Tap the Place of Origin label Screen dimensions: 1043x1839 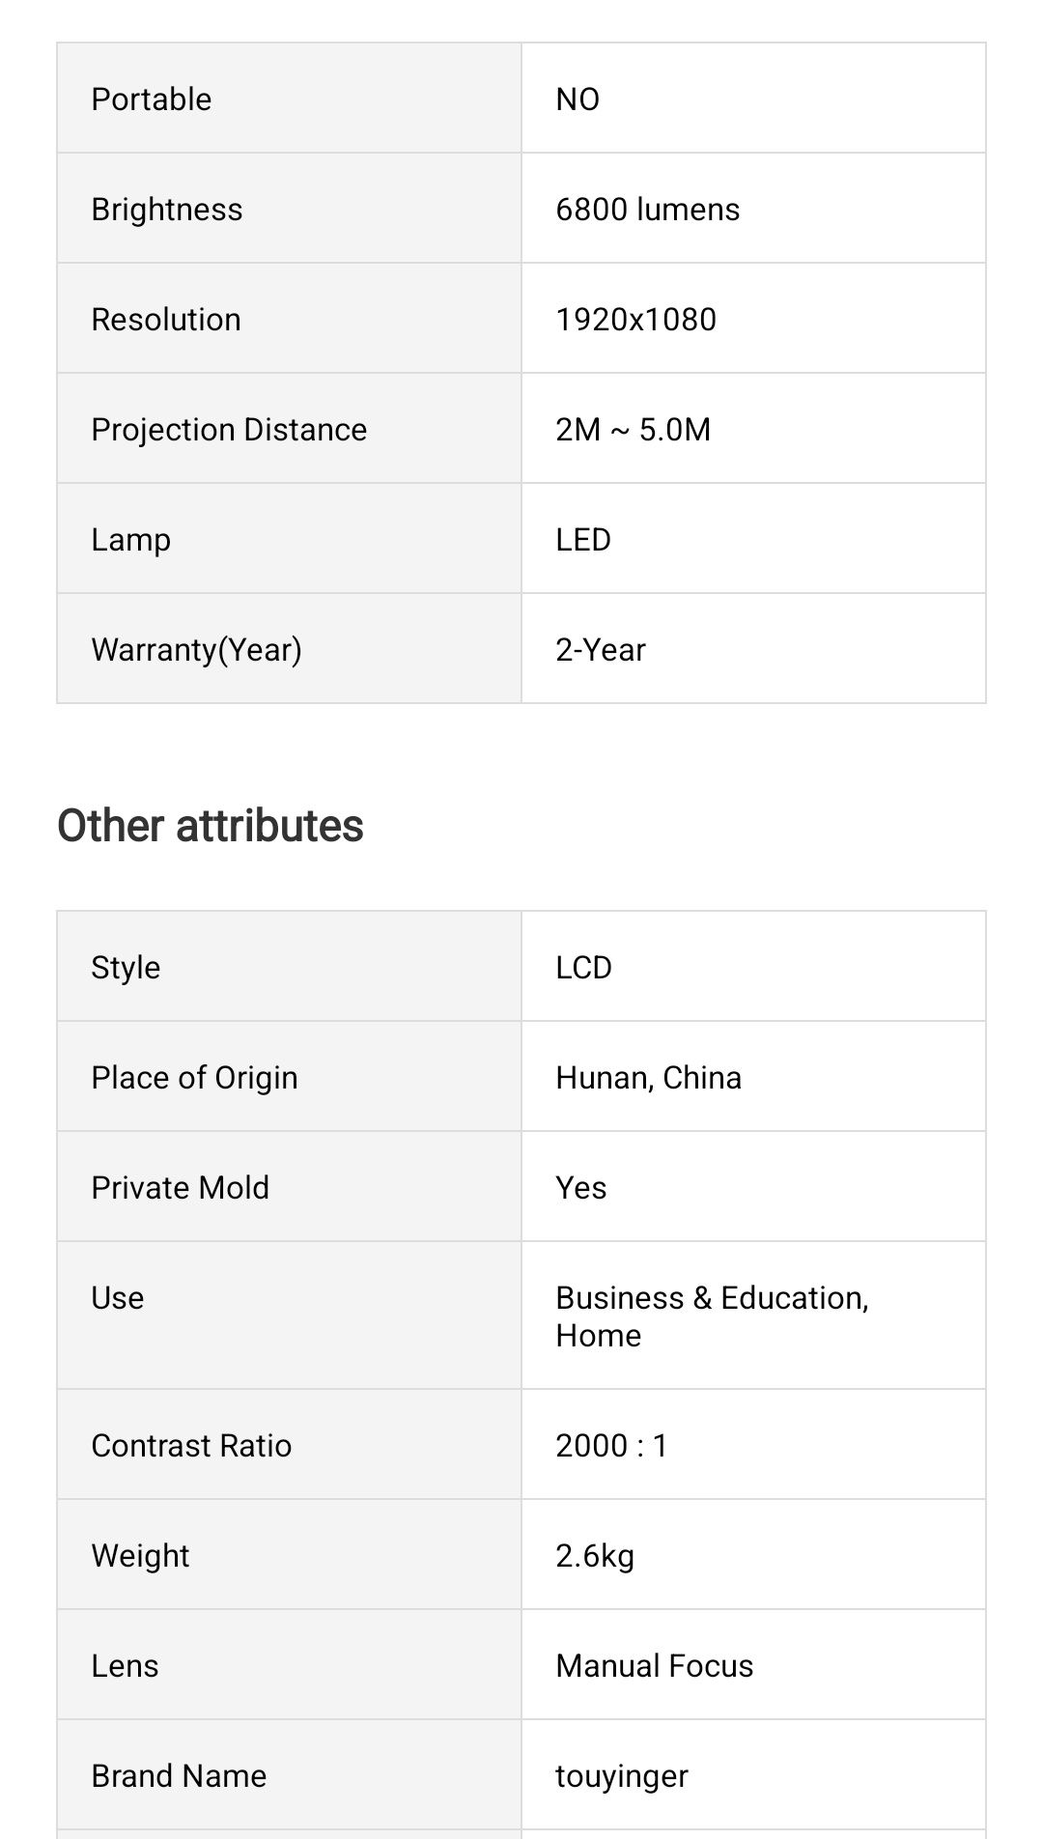[x=194, y=1077]
